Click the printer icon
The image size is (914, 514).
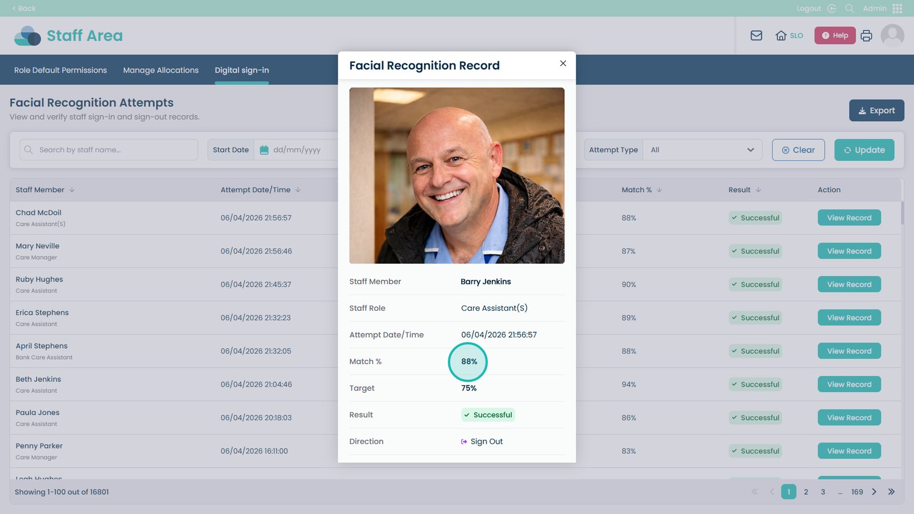866,35
